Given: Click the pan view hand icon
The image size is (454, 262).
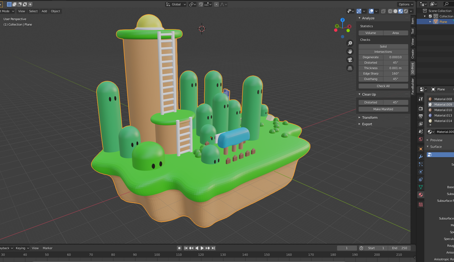Looking at the screenshot, I should pos(350,51).
